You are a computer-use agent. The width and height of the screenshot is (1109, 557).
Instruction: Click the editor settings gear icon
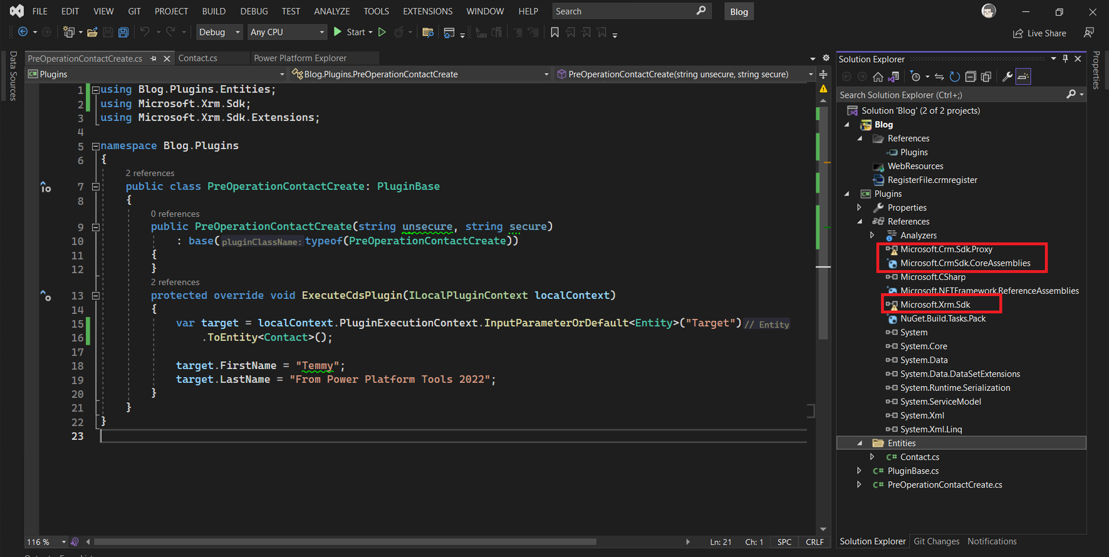(x=826, y=58)
